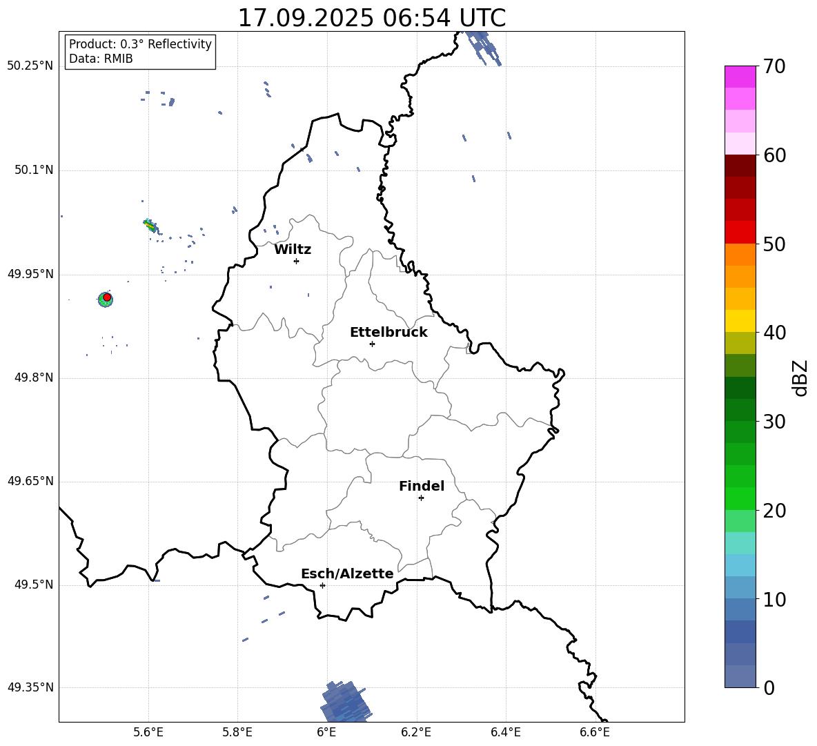The height and width of the screenshot is (746, 817).
Task: Select the Findel city label
Action: [422, 486]
